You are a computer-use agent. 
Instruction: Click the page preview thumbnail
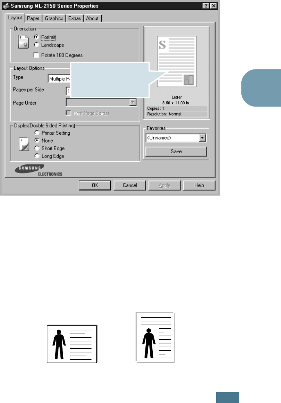click(176, 61)
